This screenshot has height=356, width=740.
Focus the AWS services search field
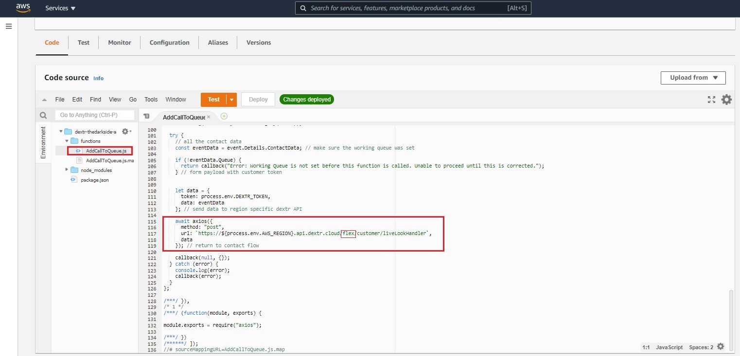pos(413,8)
